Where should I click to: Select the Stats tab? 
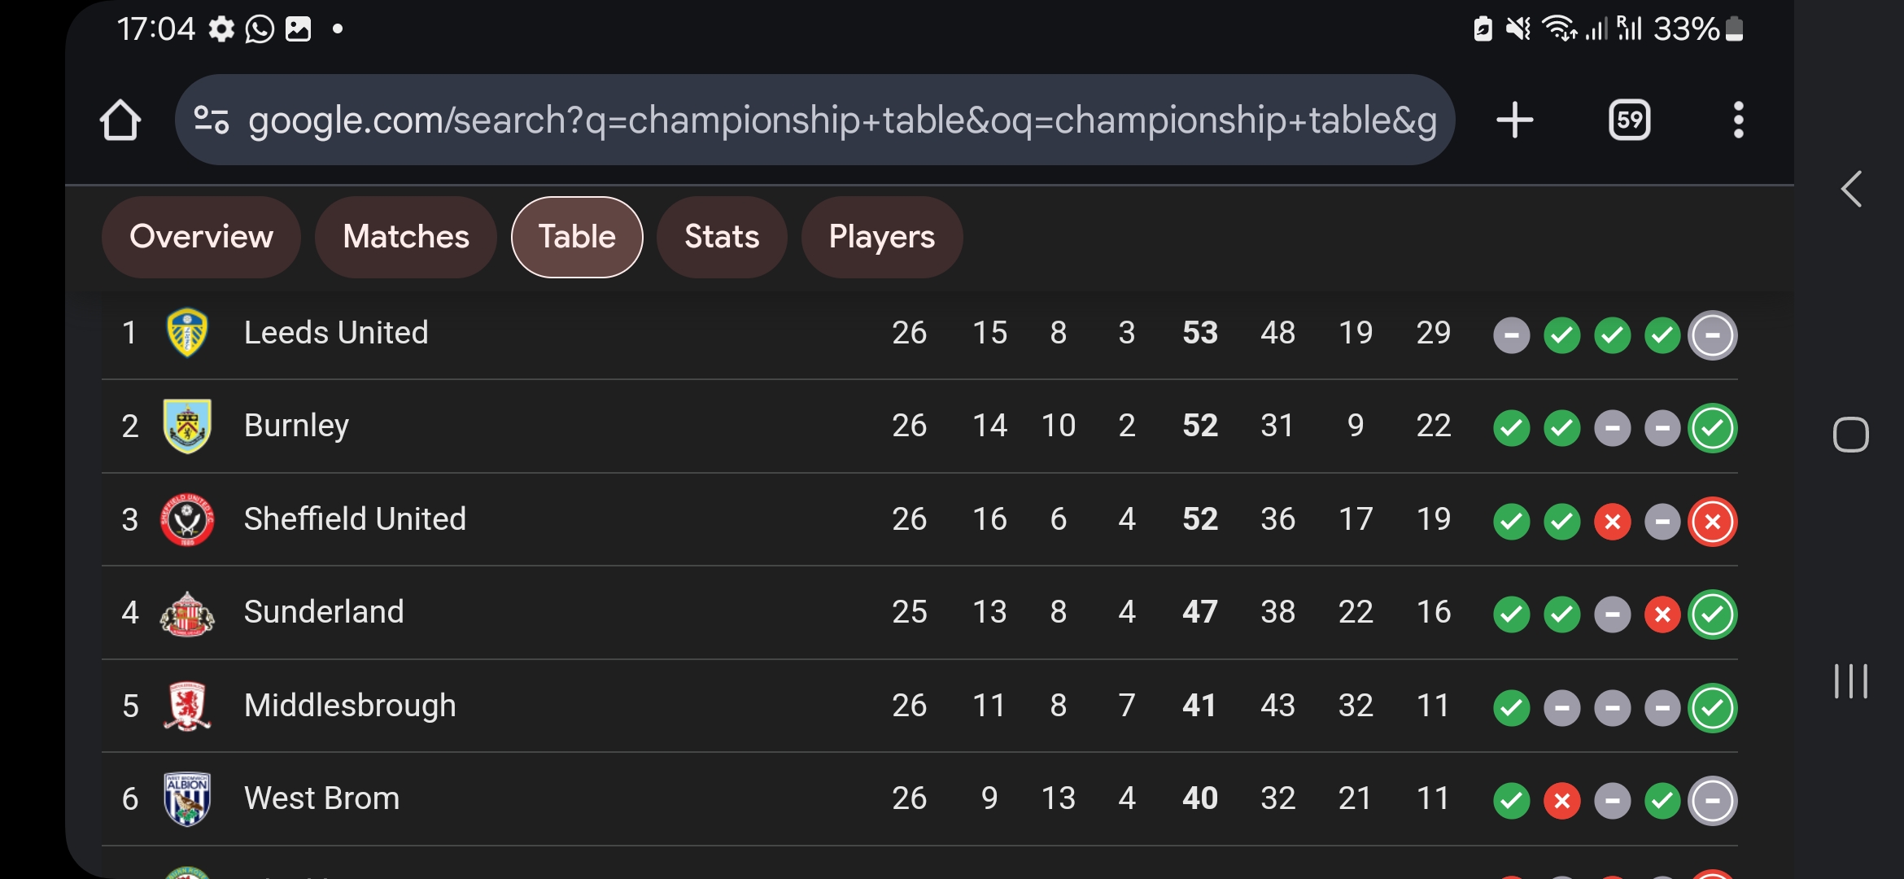point(722,237)
